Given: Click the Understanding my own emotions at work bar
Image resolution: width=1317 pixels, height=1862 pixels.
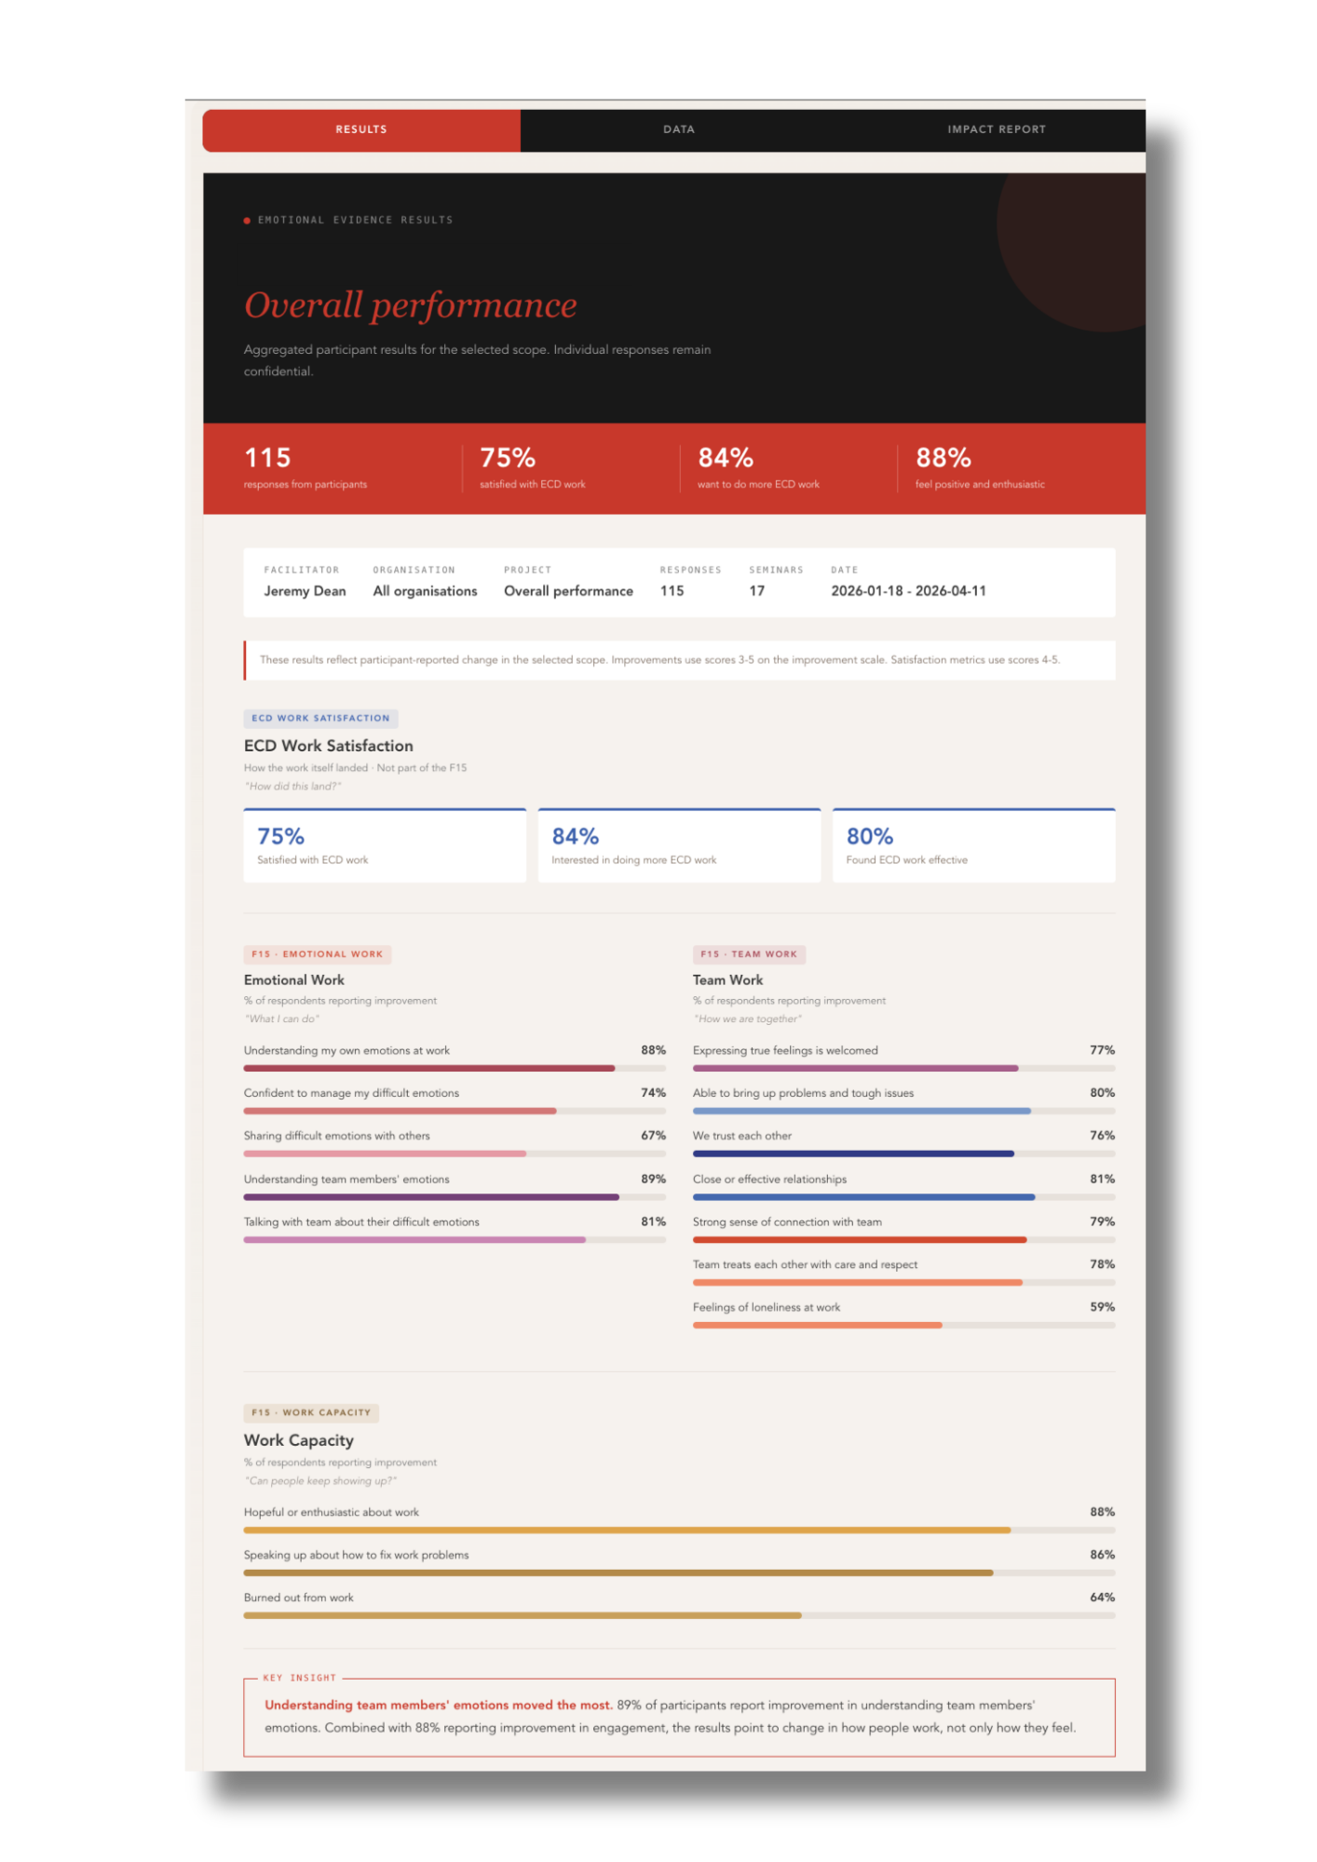Looking at the screenshot, I should 455,1068.
